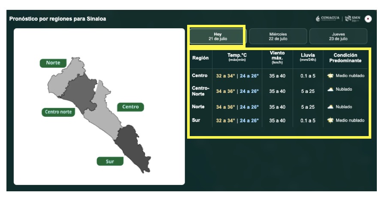Click Nublado text in Centro-Norte row
This screenshot has height=199, width=388.
[x=344, y=89]
